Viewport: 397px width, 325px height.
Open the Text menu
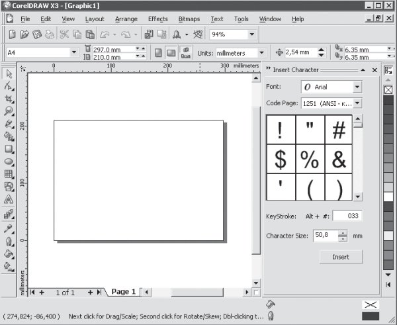pos(217,19)
